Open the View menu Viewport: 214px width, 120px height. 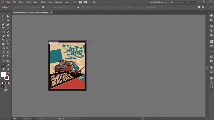pos(50,2)
